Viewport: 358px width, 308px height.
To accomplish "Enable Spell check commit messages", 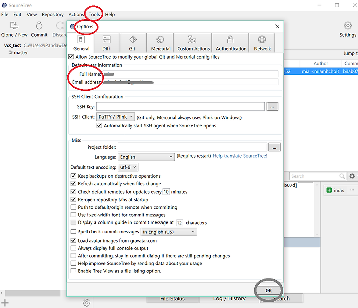I will click(73, 231).
